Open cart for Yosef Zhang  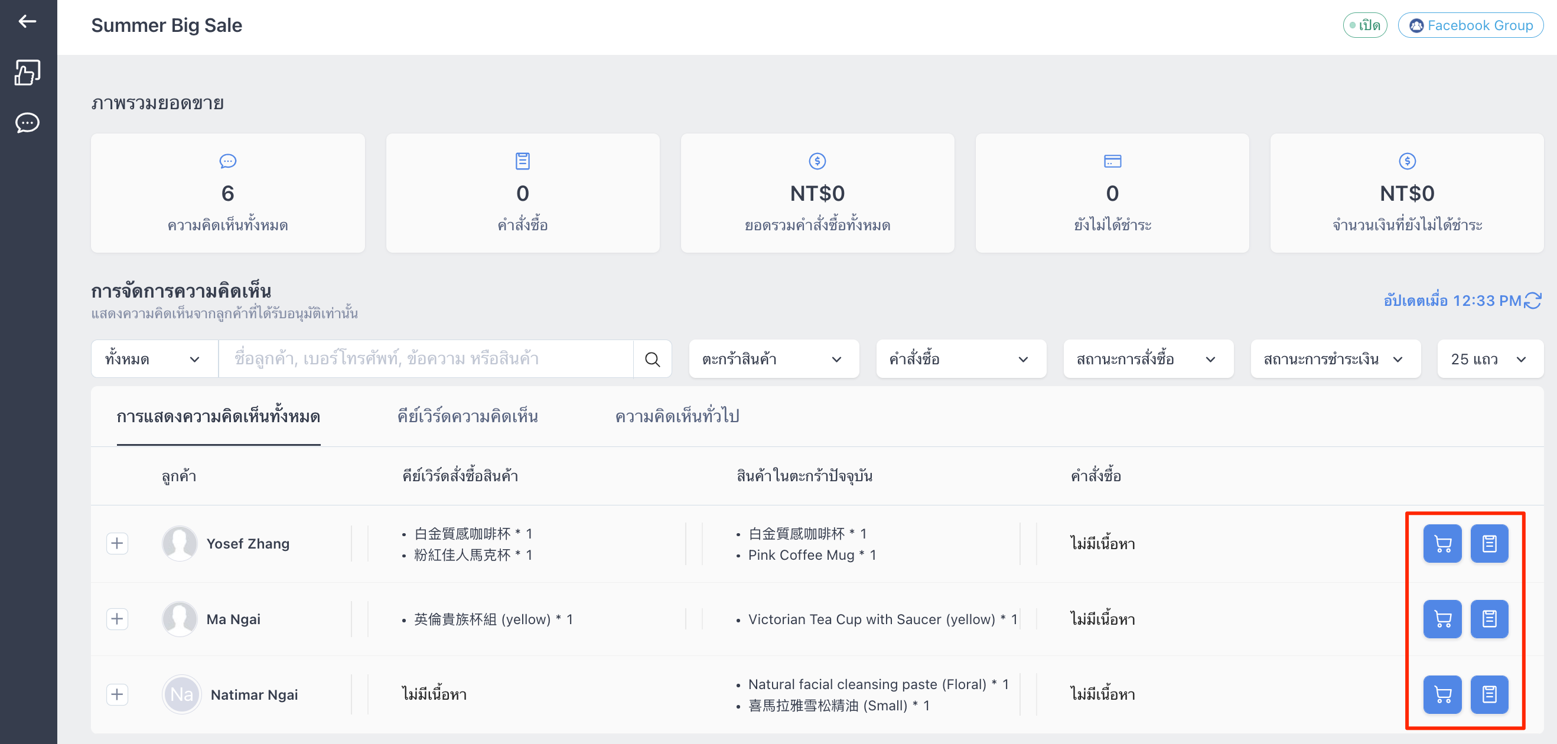pos(1442,543)
